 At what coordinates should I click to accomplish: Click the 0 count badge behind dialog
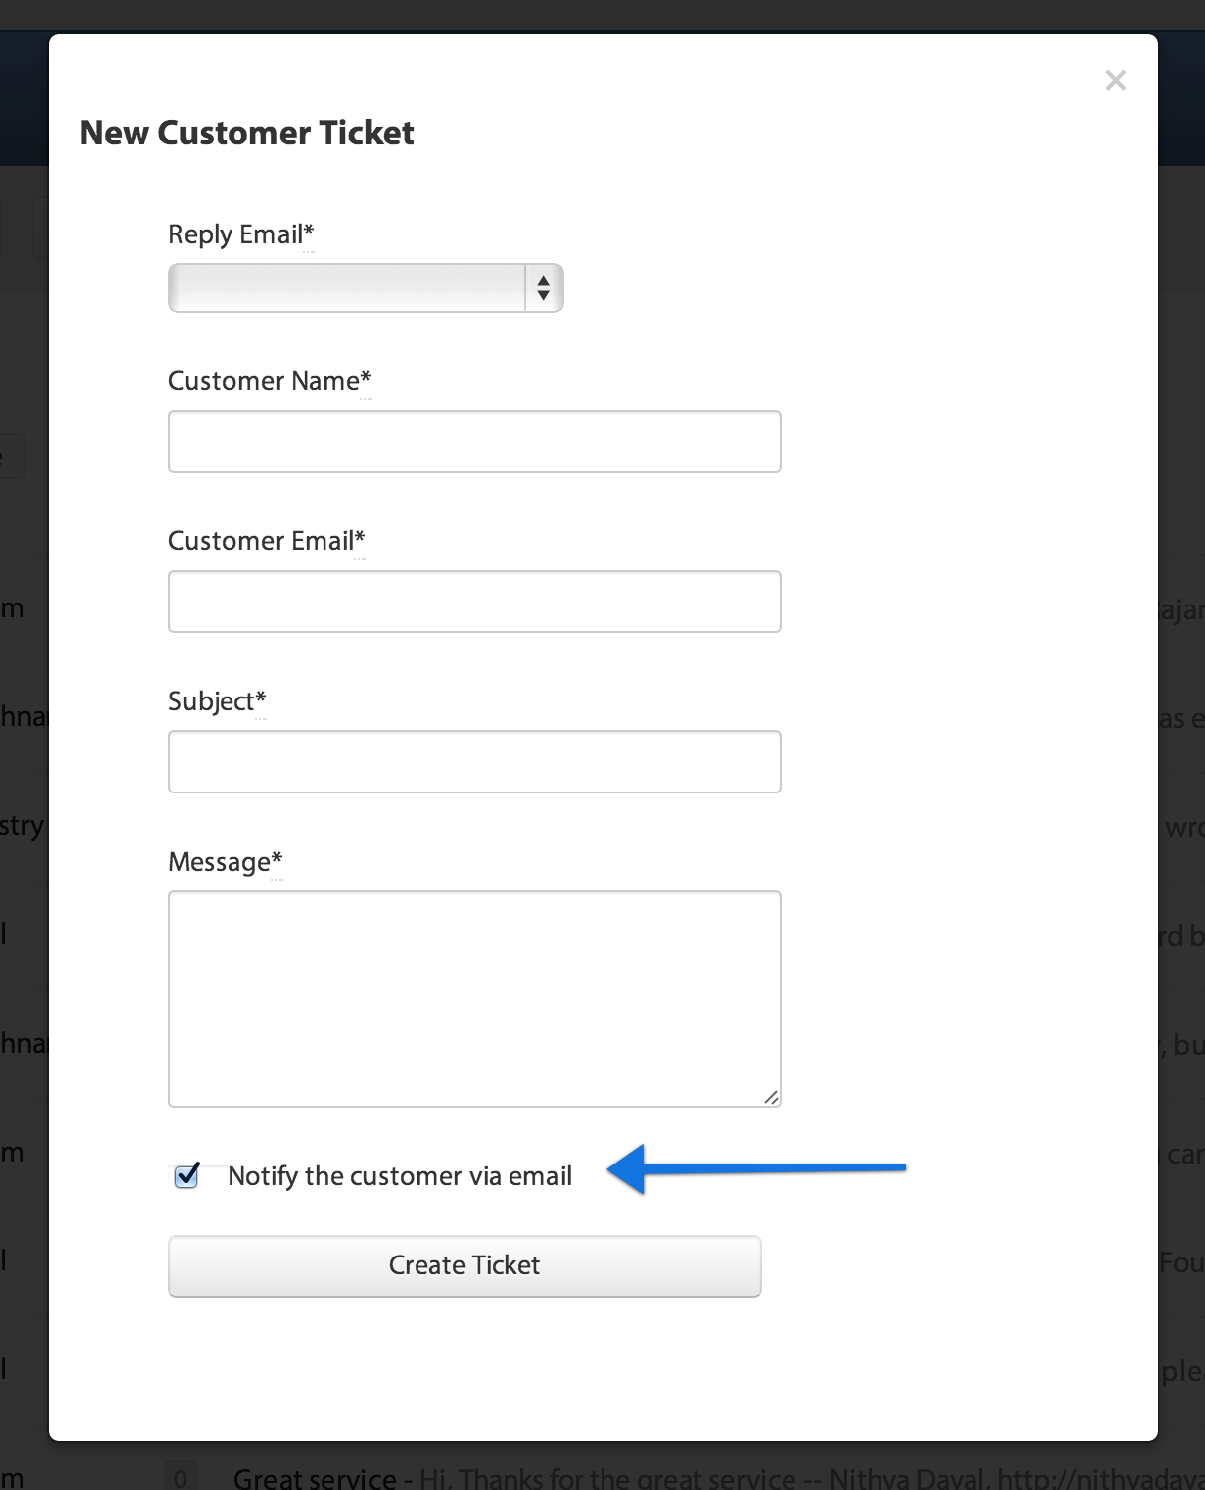click(181, 1477)
